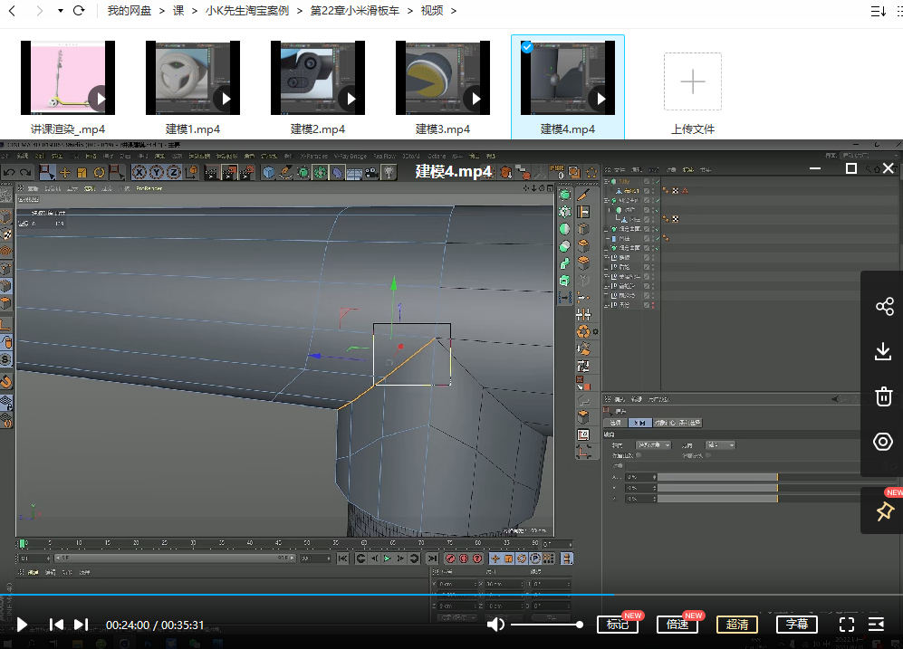
Task: Share the video using share icon
Action: 884,307
